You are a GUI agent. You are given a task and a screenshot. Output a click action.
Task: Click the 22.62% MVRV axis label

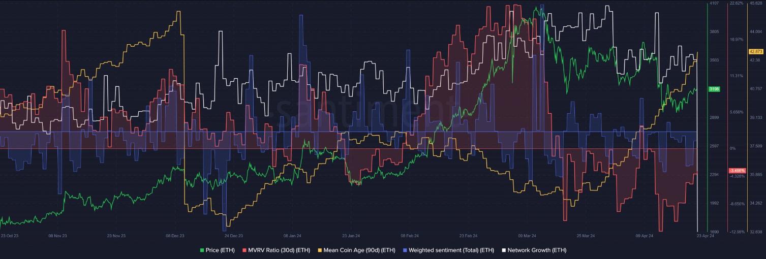coord(737,3)
